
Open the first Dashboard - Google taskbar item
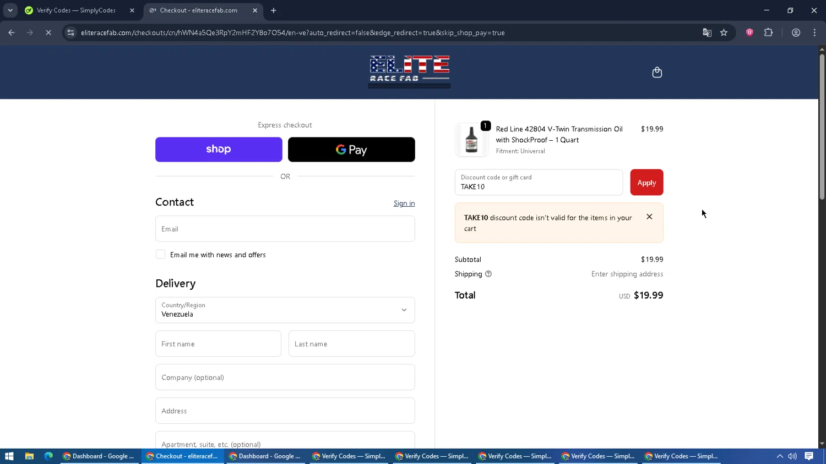tap(99, 456)
